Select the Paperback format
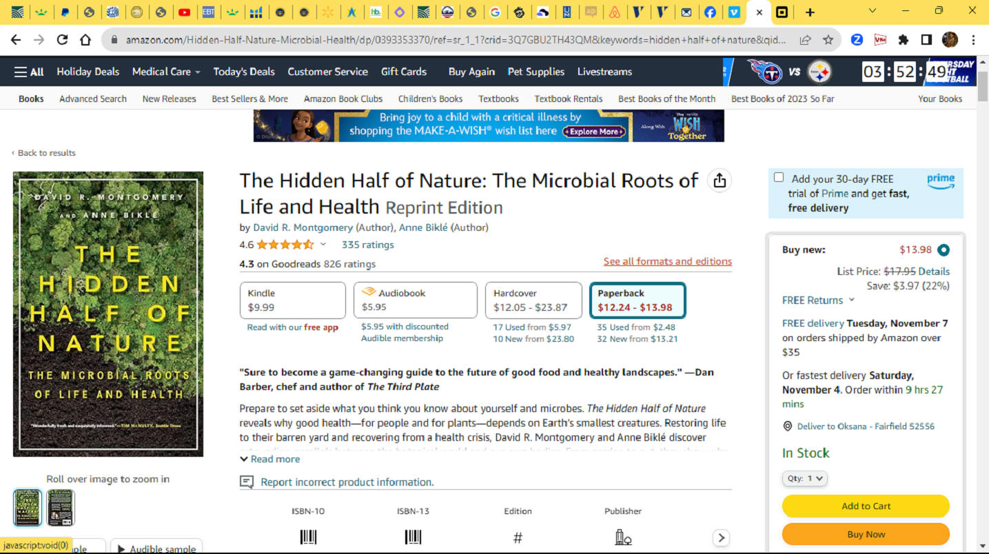The height and width of the screenshot is (554, 989). click(x=638, y=300)
